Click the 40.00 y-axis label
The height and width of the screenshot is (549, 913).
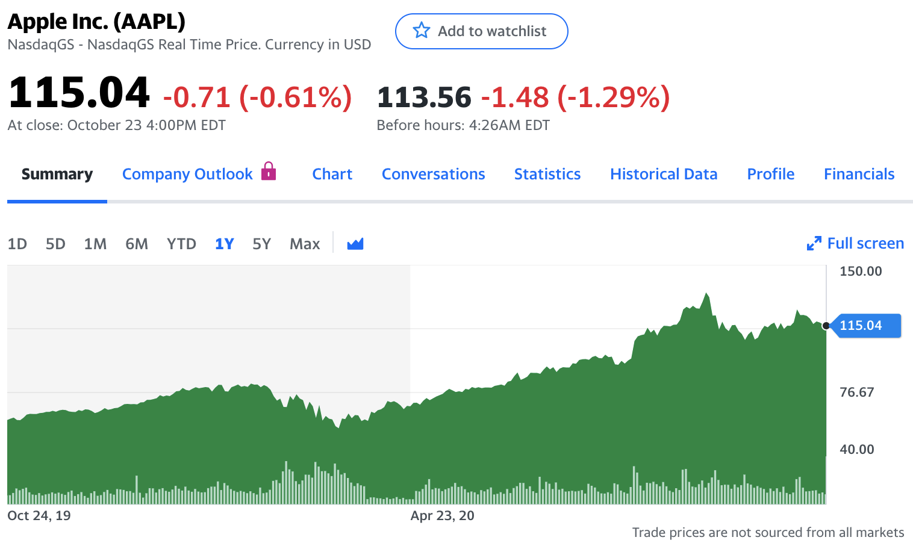tap(857, 449)
